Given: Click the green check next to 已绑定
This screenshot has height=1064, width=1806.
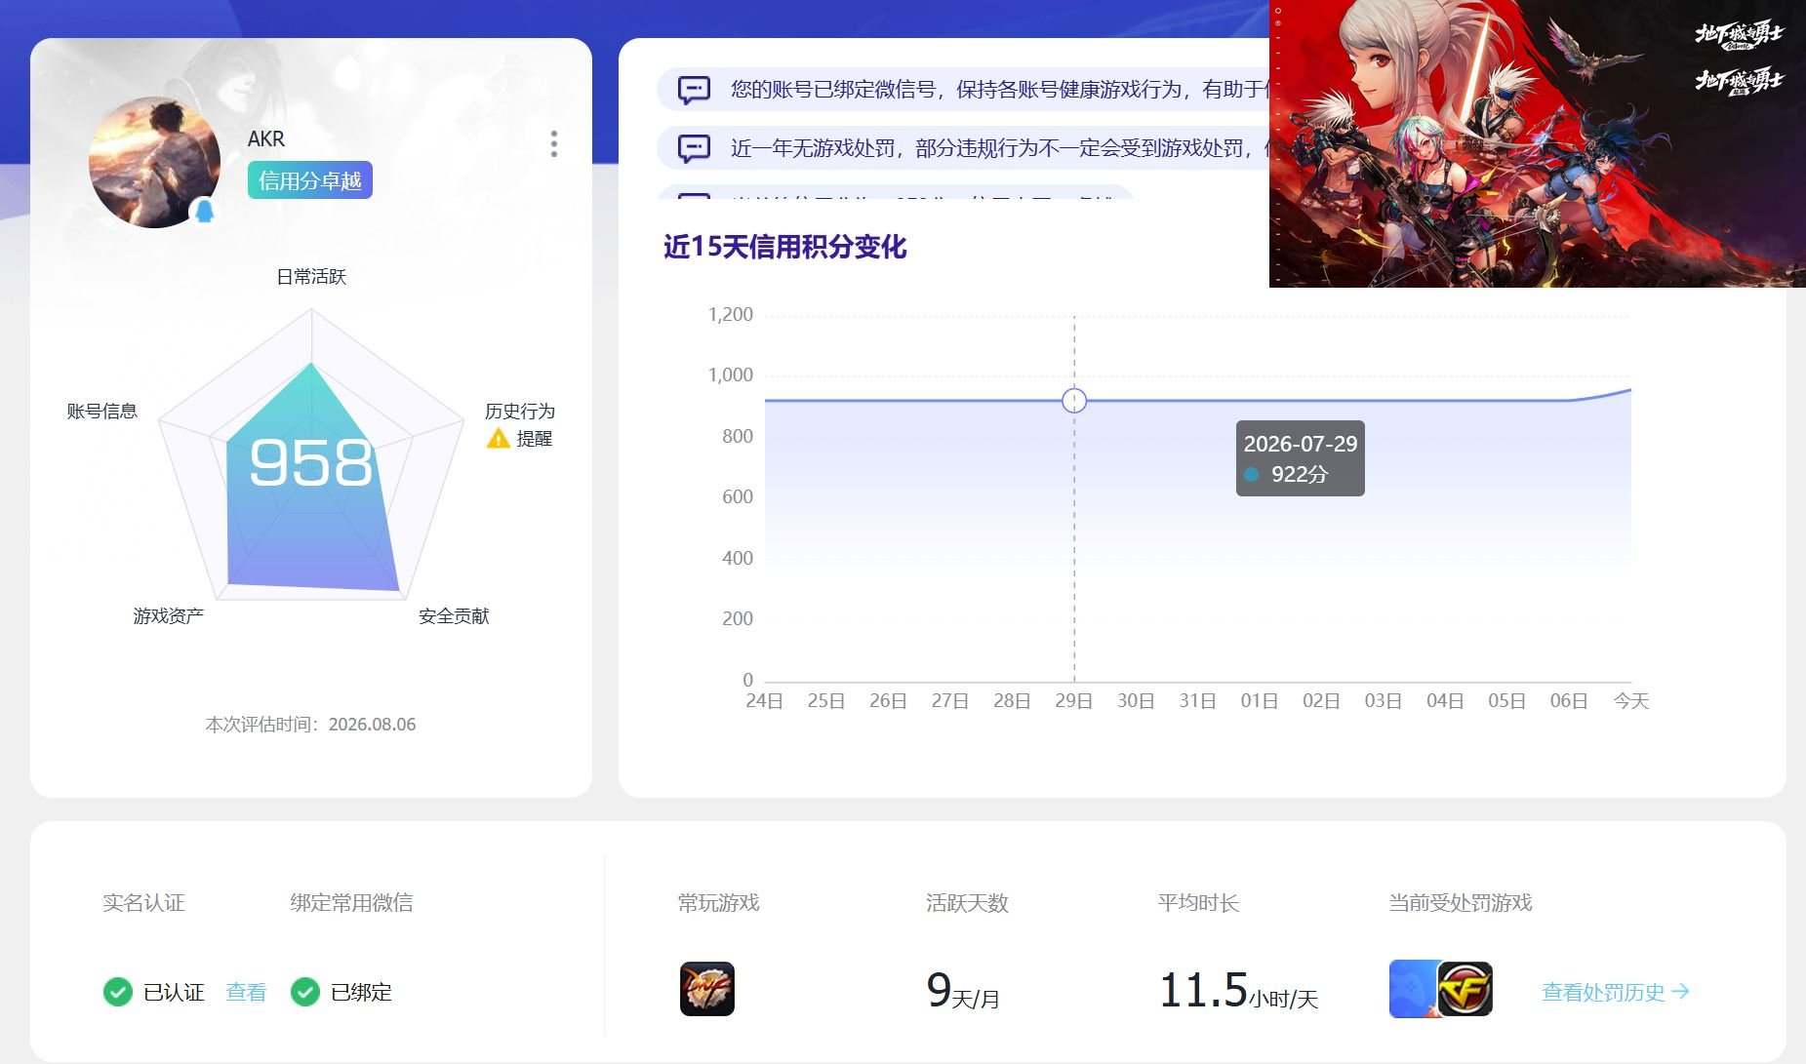Looking at the screenshot, I should [x=305, y=992].
